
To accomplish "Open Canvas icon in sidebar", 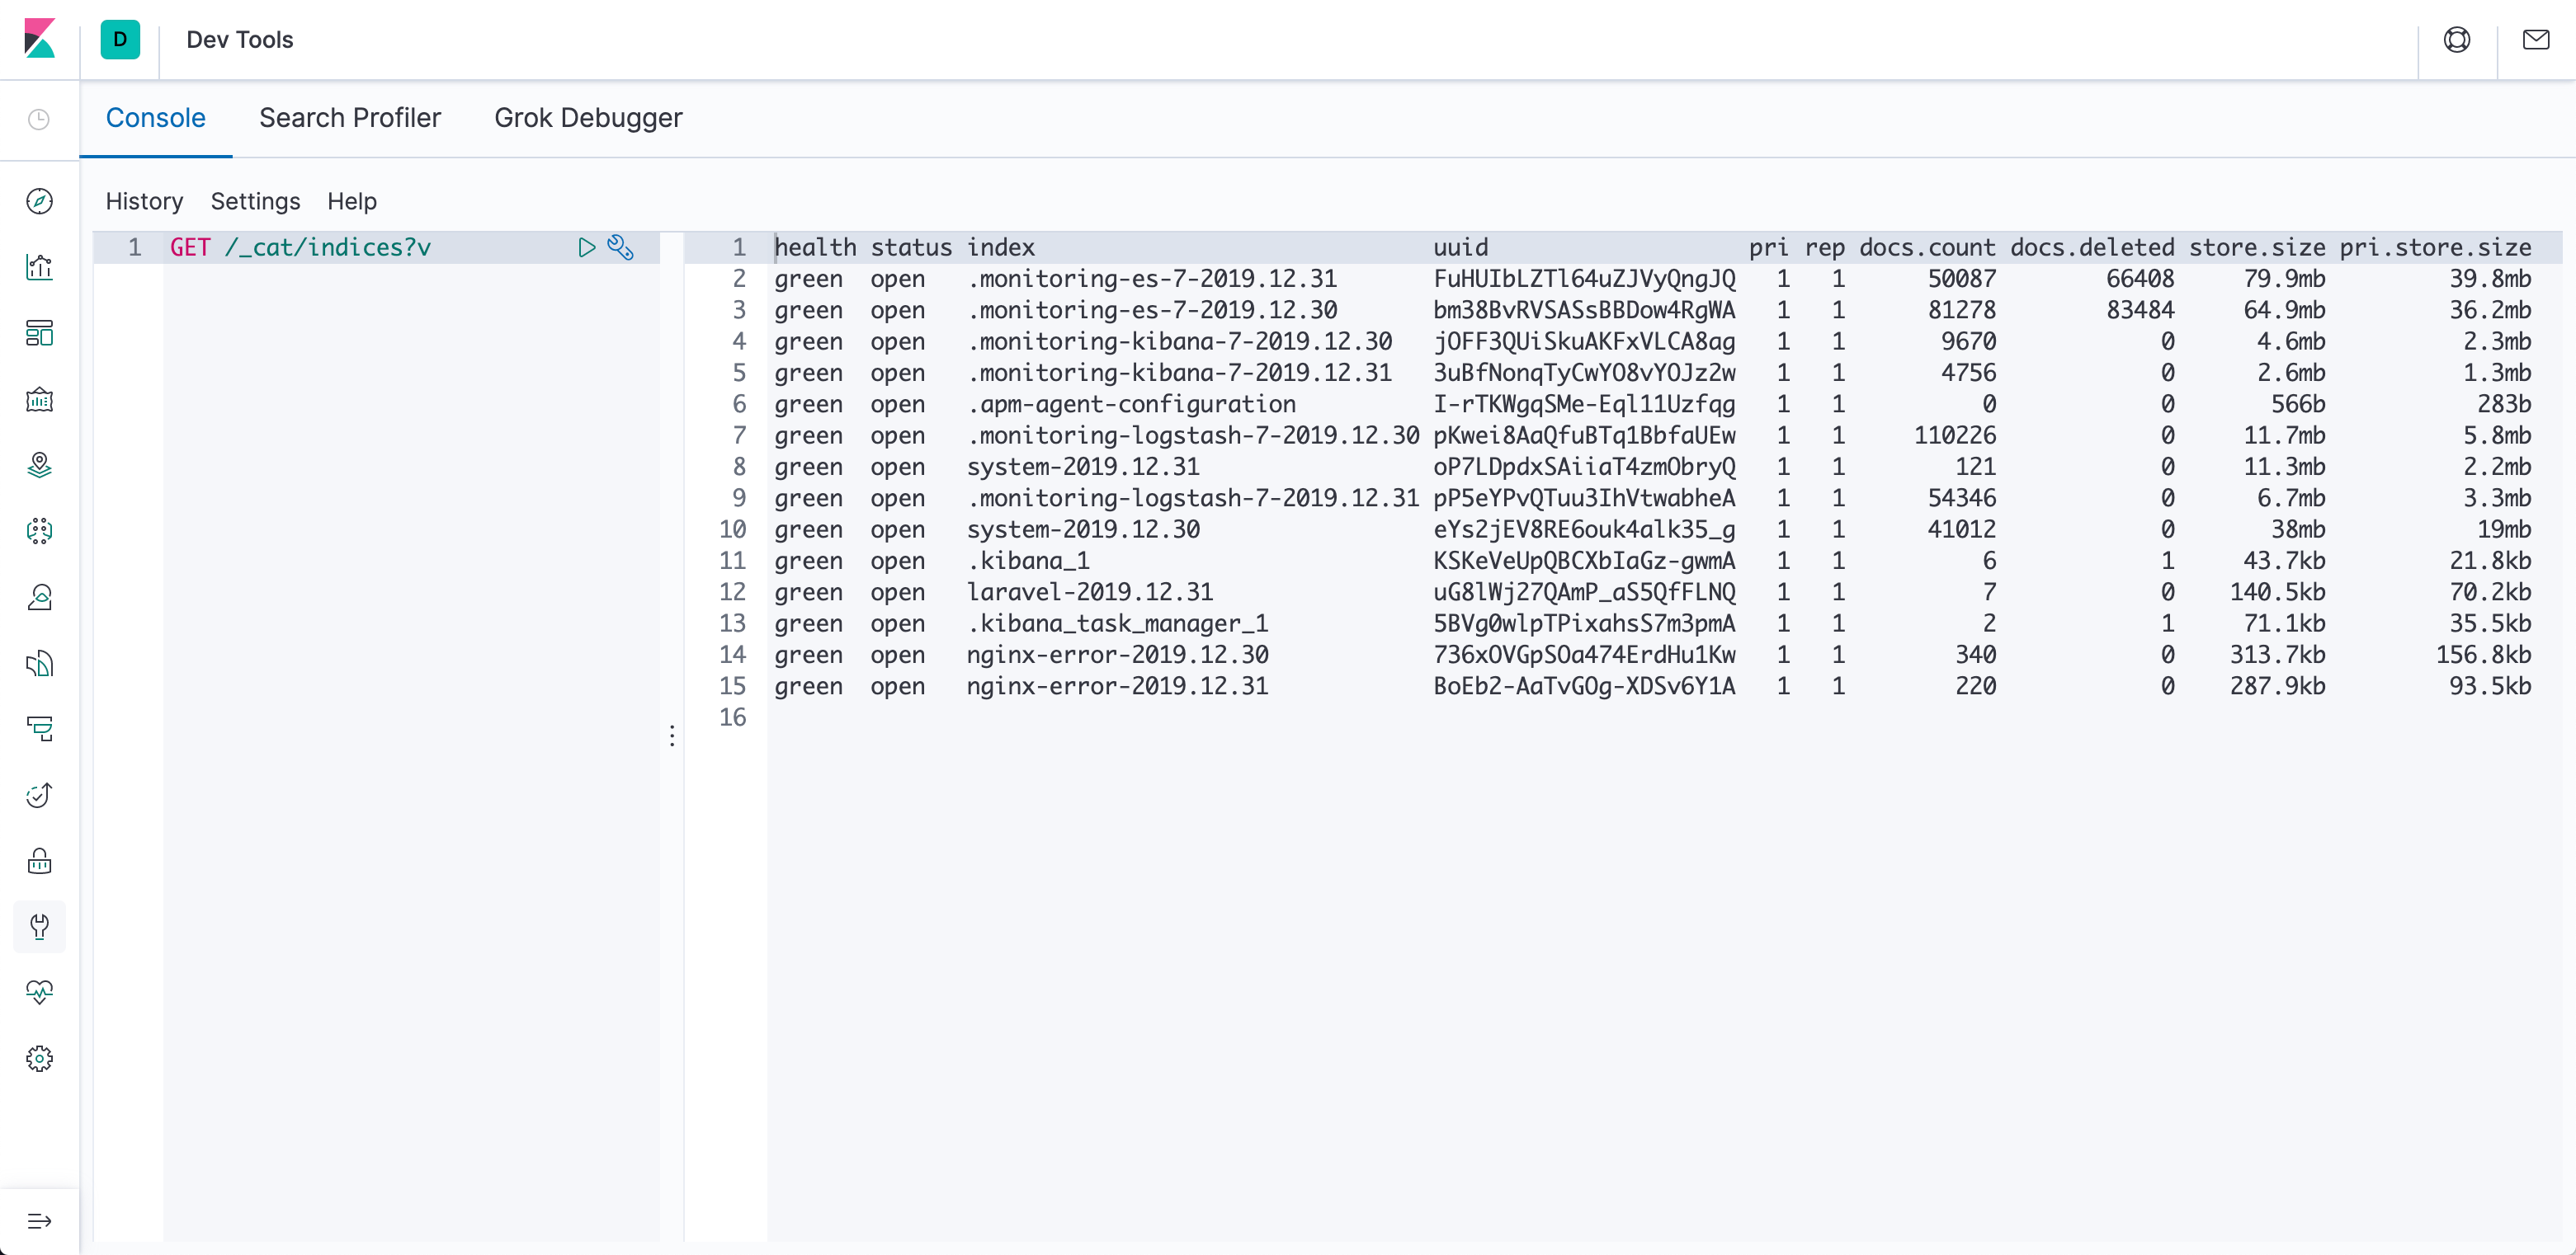I will (x=39, y=399).
